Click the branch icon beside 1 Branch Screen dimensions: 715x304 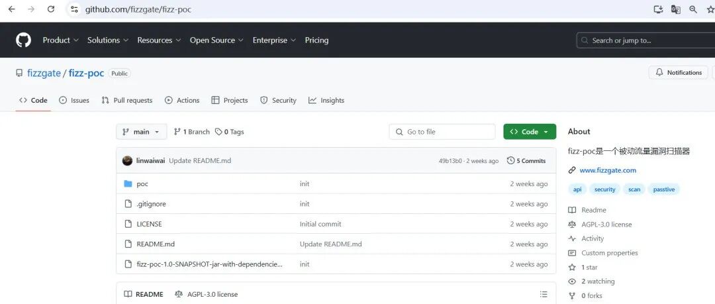click(x=177, y=132)
